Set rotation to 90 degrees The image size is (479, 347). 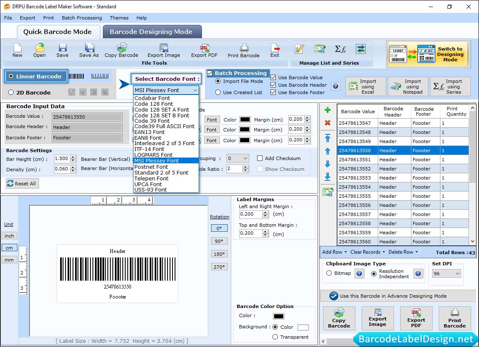[219, 241]
